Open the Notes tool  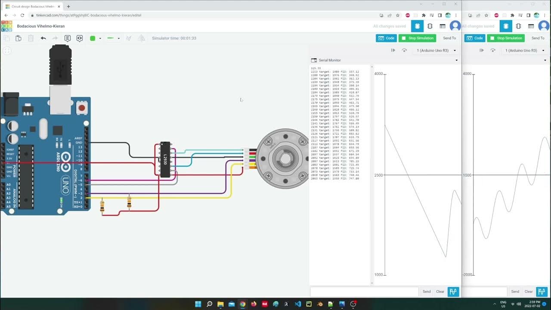click(68, 38)
